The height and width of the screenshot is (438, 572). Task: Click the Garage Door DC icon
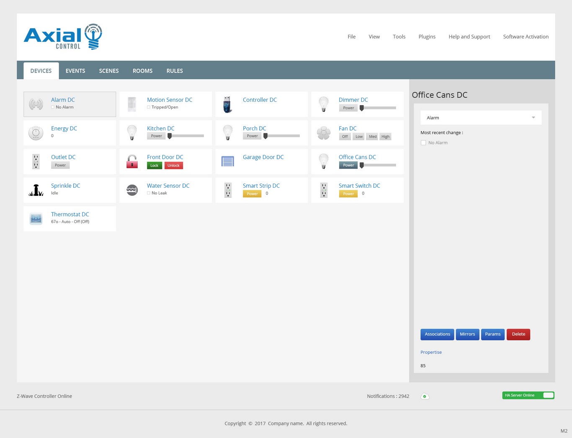(x=228, y=161)
